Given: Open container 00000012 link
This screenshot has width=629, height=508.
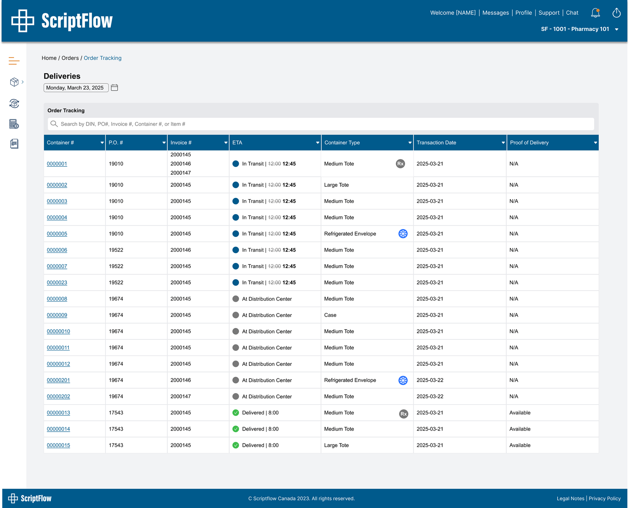Looking at the screenshot, I should (x=58, y=364).
